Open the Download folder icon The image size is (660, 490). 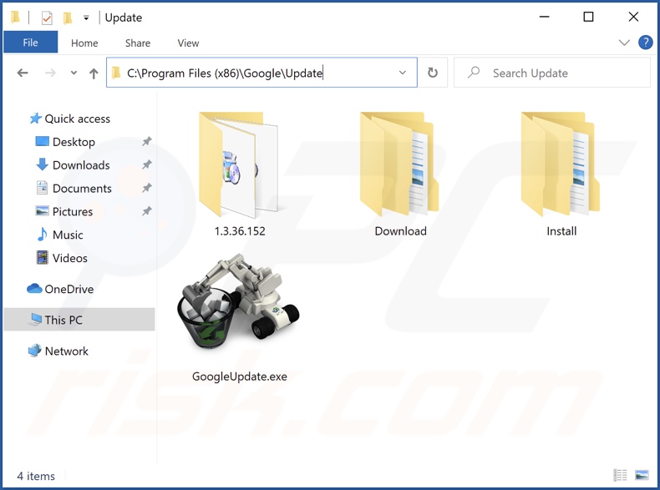point(399,164)
